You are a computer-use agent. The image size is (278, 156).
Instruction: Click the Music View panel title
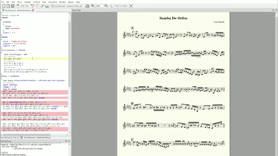coord(76,10)
